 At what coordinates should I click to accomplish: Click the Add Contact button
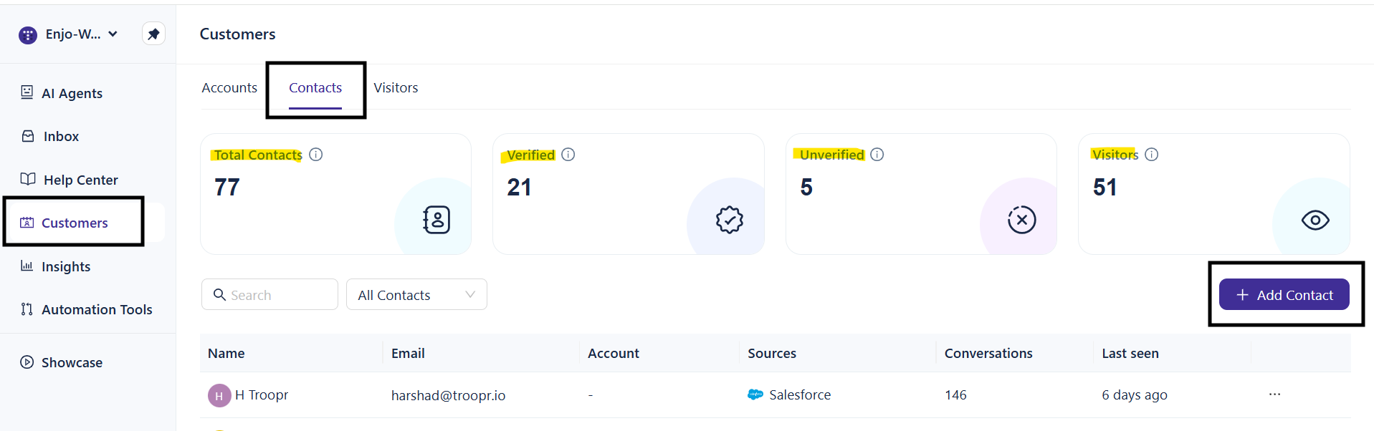tap(1284, 294)
